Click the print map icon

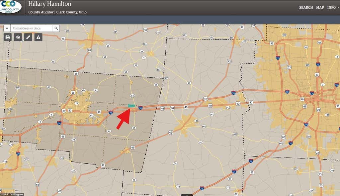click(x=8, y=37)
